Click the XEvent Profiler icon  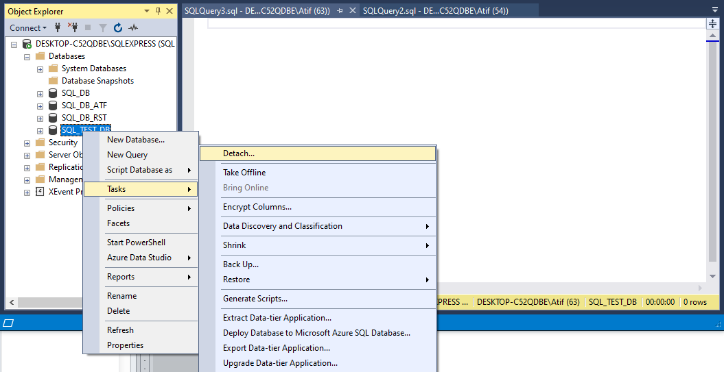(40, 192)
